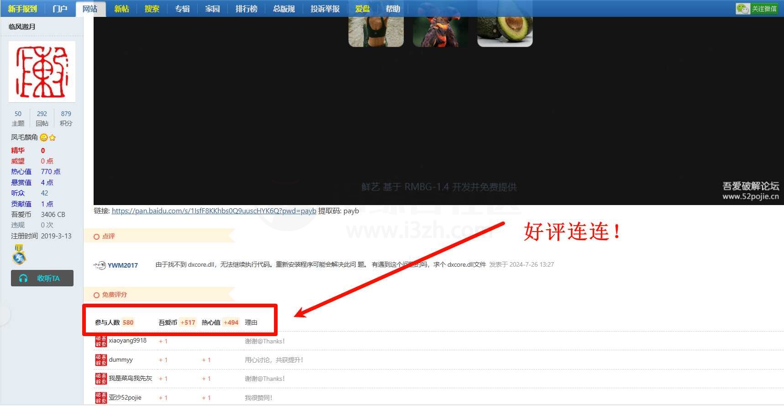
Task: Open the 新帖 nav item
Action: click(x=121, y=9)
